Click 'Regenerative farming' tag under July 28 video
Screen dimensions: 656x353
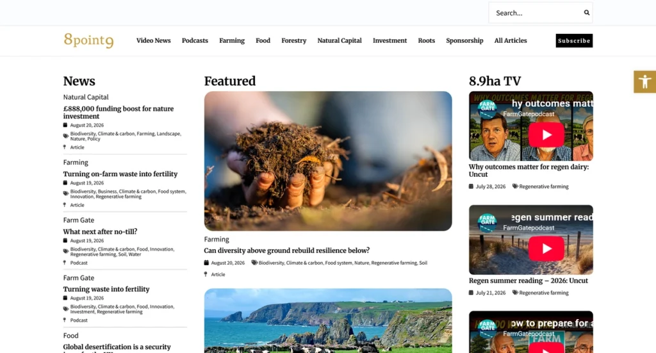(544, 186)
